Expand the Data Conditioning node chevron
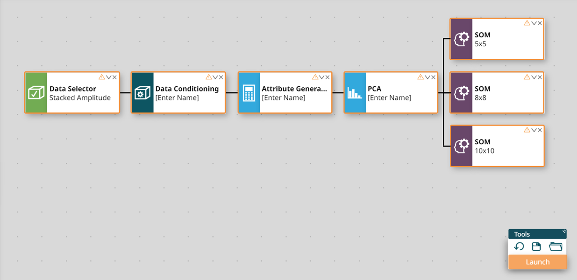 [215, 77]
